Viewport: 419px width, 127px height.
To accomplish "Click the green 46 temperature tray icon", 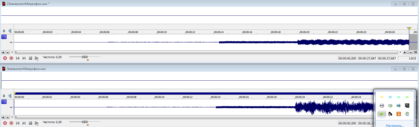I will point(407,97).
